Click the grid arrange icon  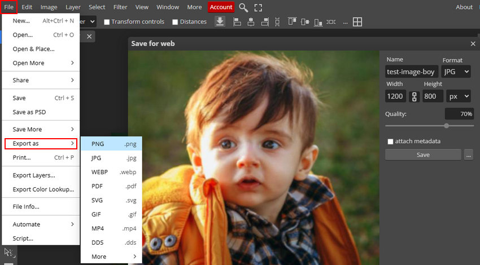357,21
